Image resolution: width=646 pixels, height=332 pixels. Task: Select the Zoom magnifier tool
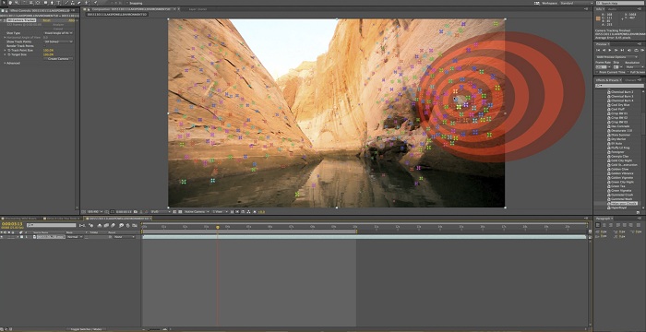(x=17, y=3)
